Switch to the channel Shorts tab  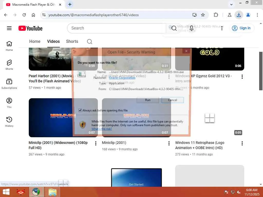72,41
